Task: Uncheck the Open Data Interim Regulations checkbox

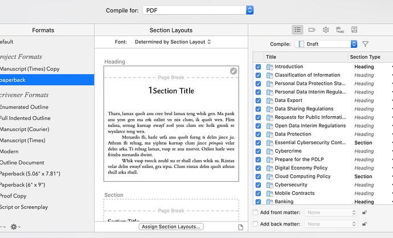Action: point(258,126)
